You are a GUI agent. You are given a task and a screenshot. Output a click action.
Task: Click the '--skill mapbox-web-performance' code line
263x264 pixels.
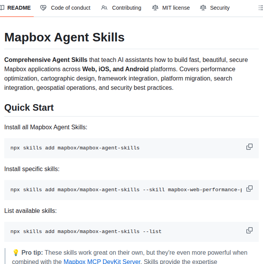(126, 190)
